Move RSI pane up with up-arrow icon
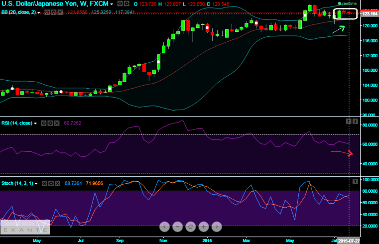Image resolution: width=379 pixels, height=244 pixels. (x=348, y=122)
